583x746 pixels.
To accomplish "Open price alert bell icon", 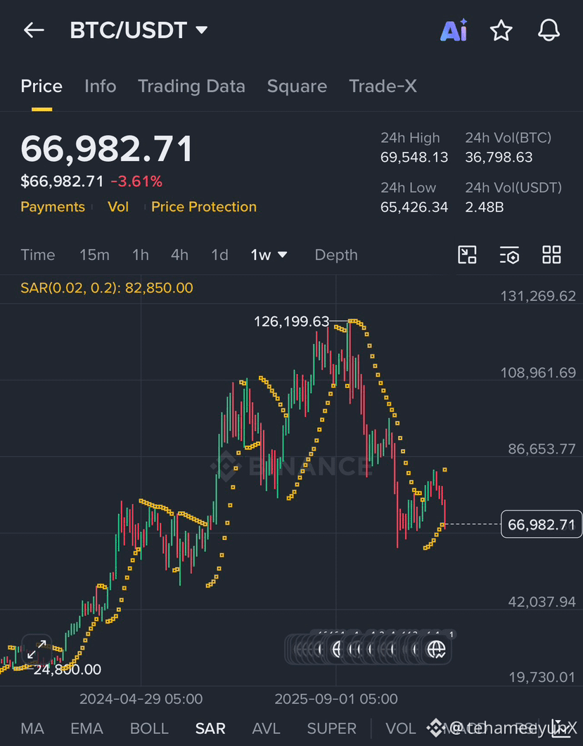I will (549, 31).
